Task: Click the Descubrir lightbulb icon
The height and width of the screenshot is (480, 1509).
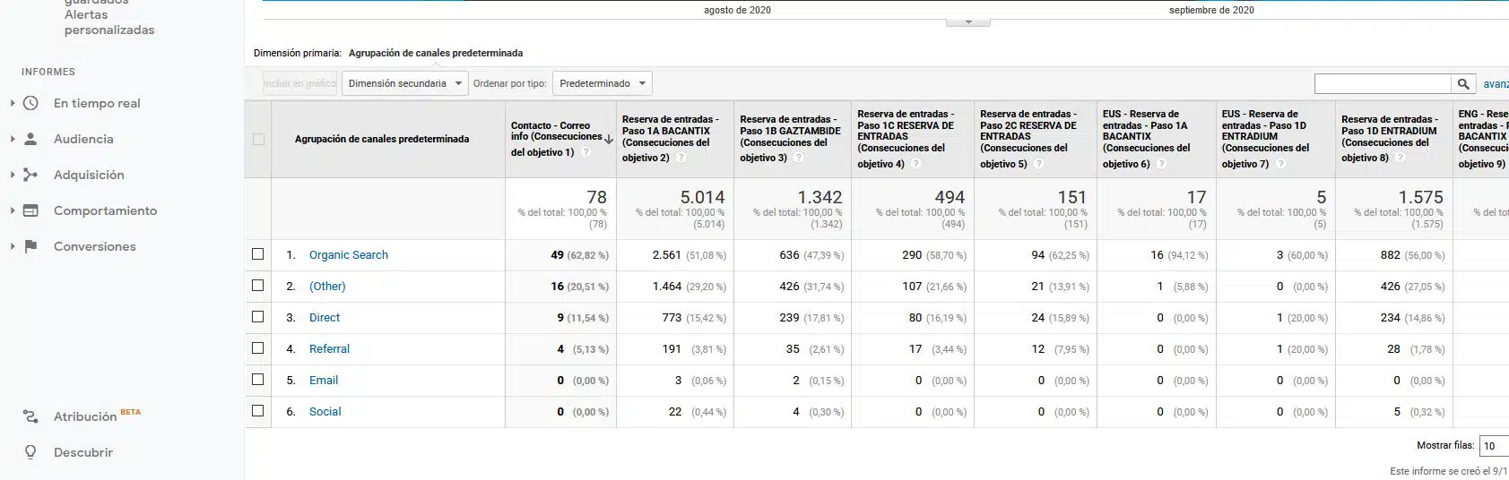Action: [30, 452]
